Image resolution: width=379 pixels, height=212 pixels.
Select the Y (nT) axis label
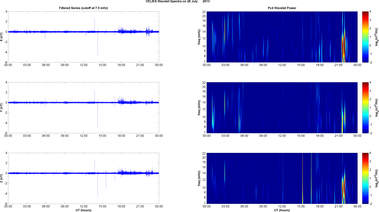point(2,108)
